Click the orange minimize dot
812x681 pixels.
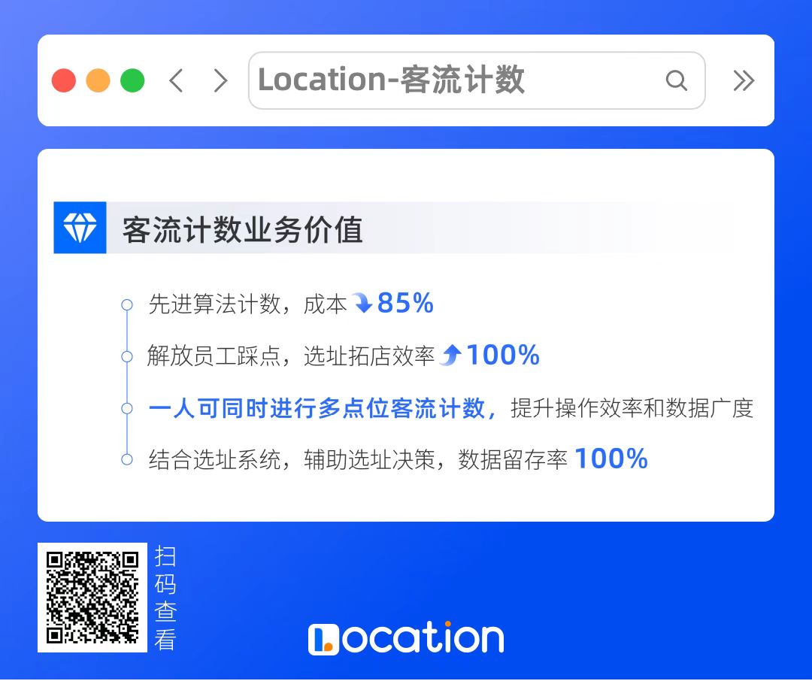pyautogui.click(x=98, y=80)
